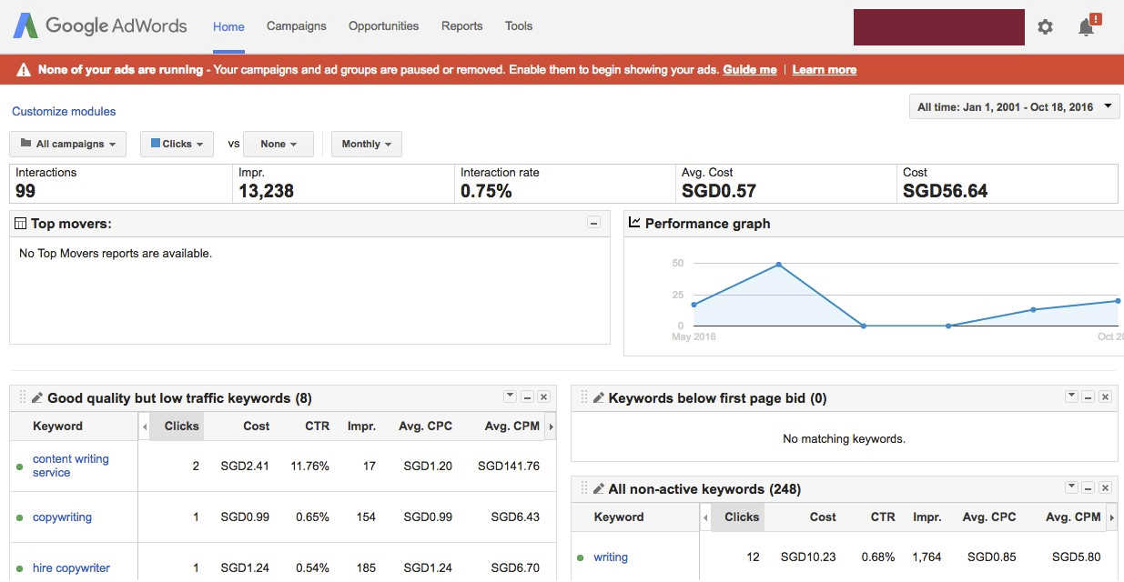Click the Learn more link

click(x=825, y=70)
